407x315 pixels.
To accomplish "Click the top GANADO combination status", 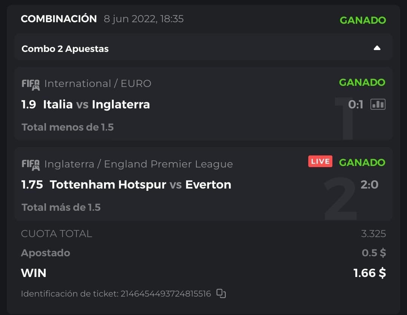I will coord(363,20).
